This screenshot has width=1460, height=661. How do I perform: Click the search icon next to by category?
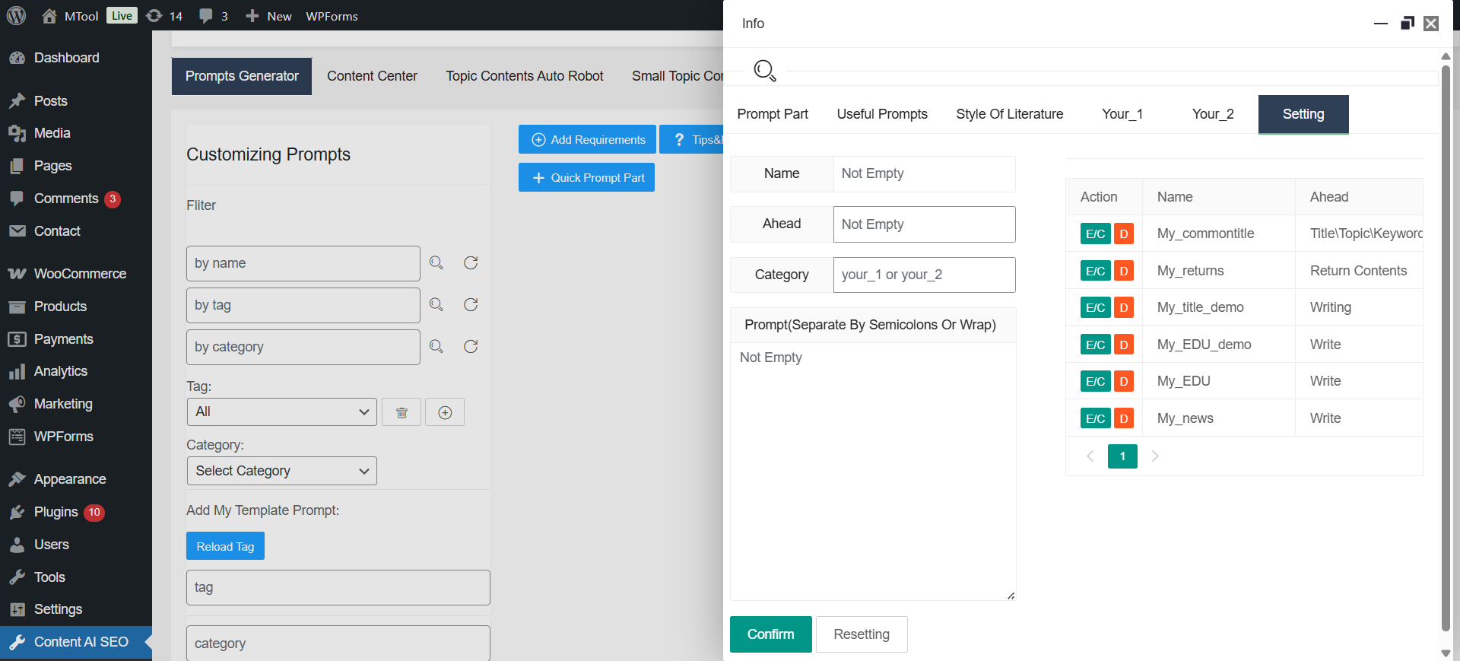click(x=436, y=347)
